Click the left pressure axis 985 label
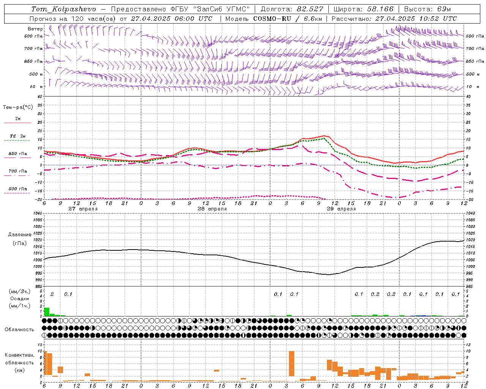Viewport: 486px width, 389px height. tap(39, 286)
